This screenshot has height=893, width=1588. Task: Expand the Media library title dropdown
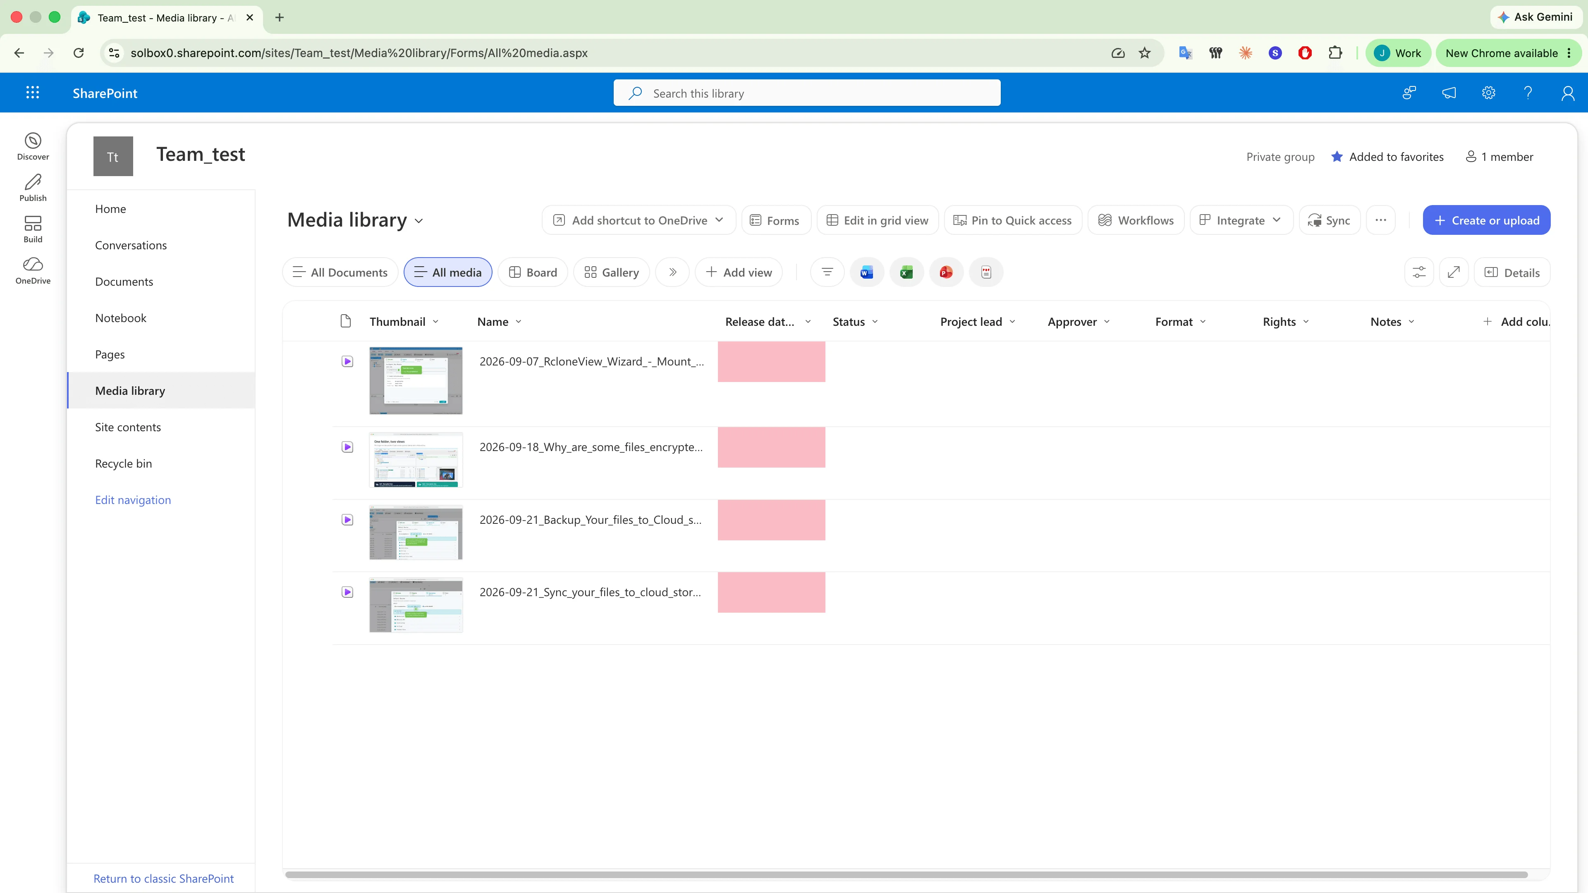419,221
